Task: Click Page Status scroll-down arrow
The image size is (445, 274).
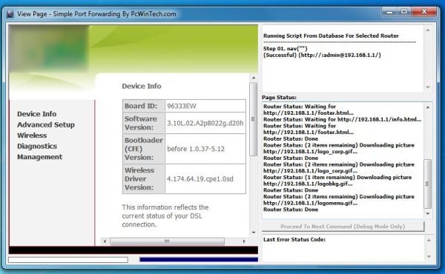Action: 428,213
